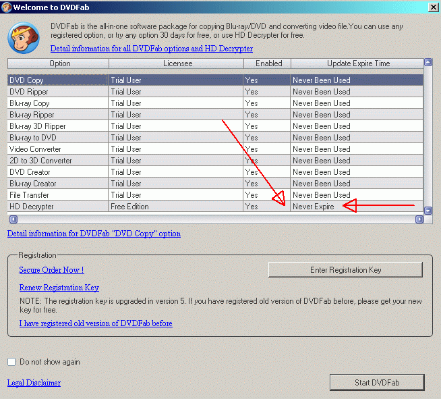Click the DVDFab title bar icon
Image resolution: width=441 pixels, height=399 pixels.
pyautogui.click(x=6, y=7)
